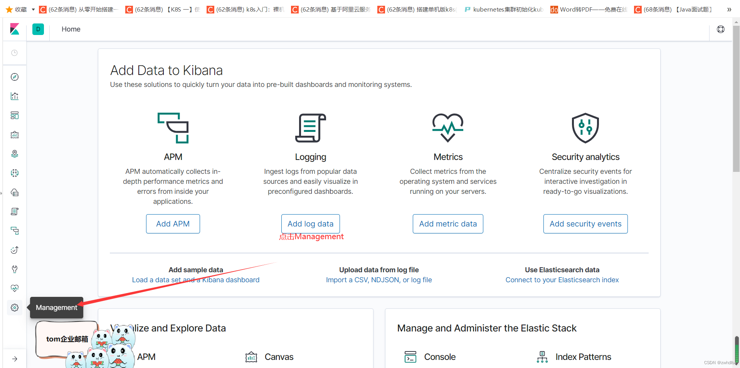Click the Kibana logo in the header
The height and width of the screenshot is (368, 740).
point(15,29)
